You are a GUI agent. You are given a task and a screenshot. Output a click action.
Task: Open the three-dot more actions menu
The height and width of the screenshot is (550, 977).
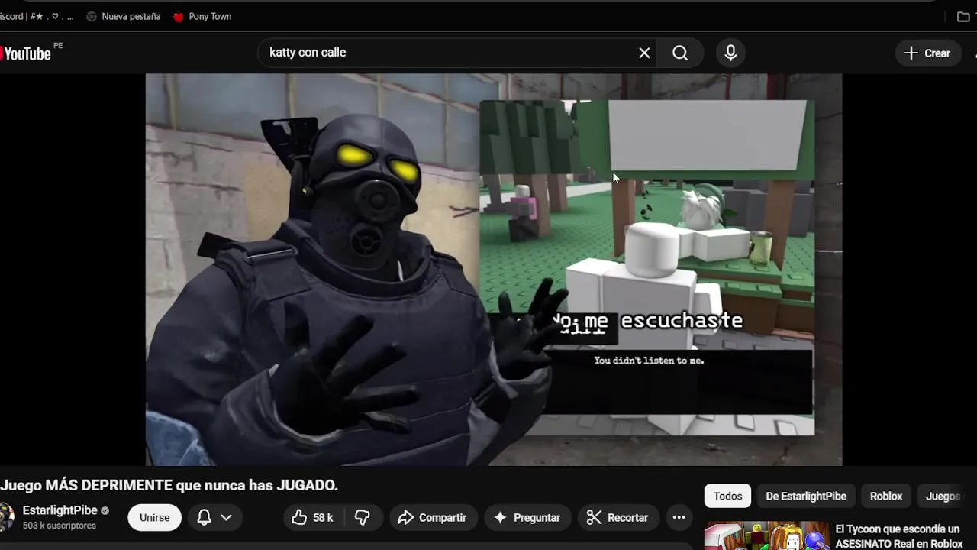pyautogui.click(x=679, y=517)
